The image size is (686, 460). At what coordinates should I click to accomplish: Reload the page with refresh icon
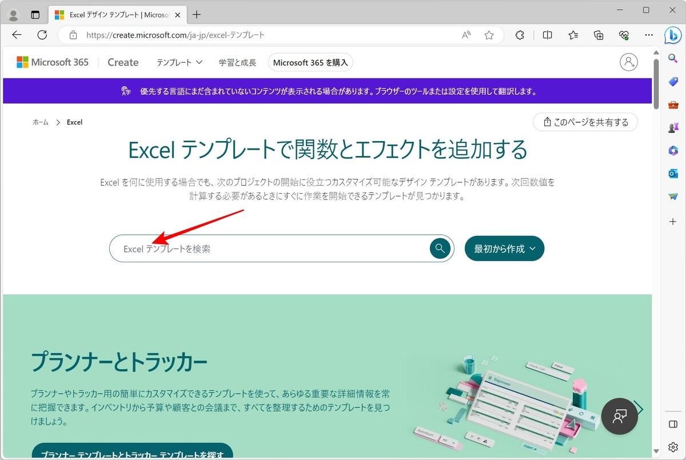tap(42, 35)
